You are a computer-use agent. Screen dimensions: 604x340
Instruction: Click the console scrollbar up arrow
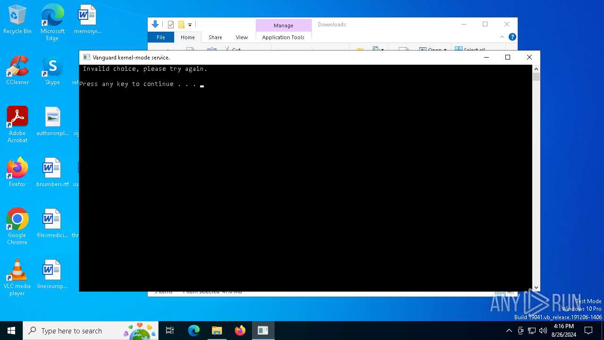click(536, 68)
